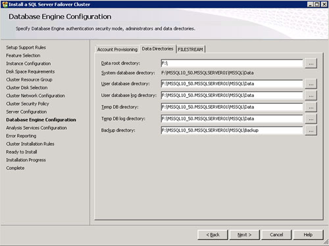Click the Backup directory label

coord(118,131)
